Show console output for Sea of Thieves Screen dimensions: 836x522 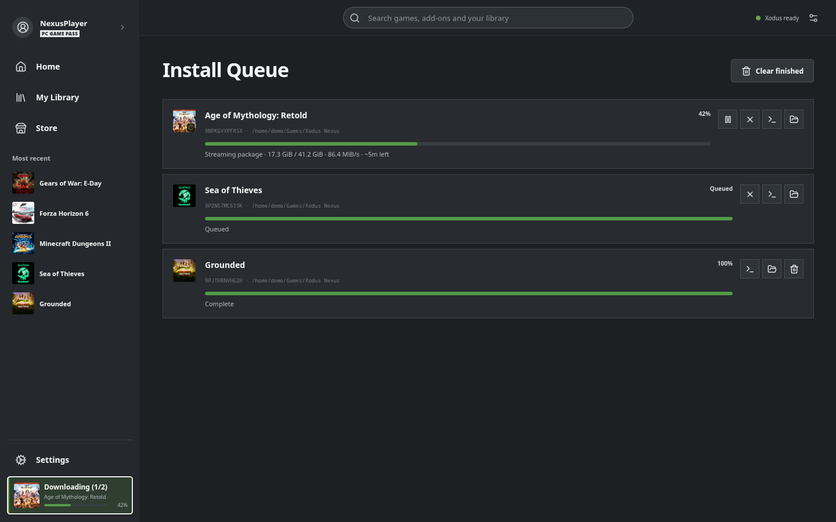point(772,194)
